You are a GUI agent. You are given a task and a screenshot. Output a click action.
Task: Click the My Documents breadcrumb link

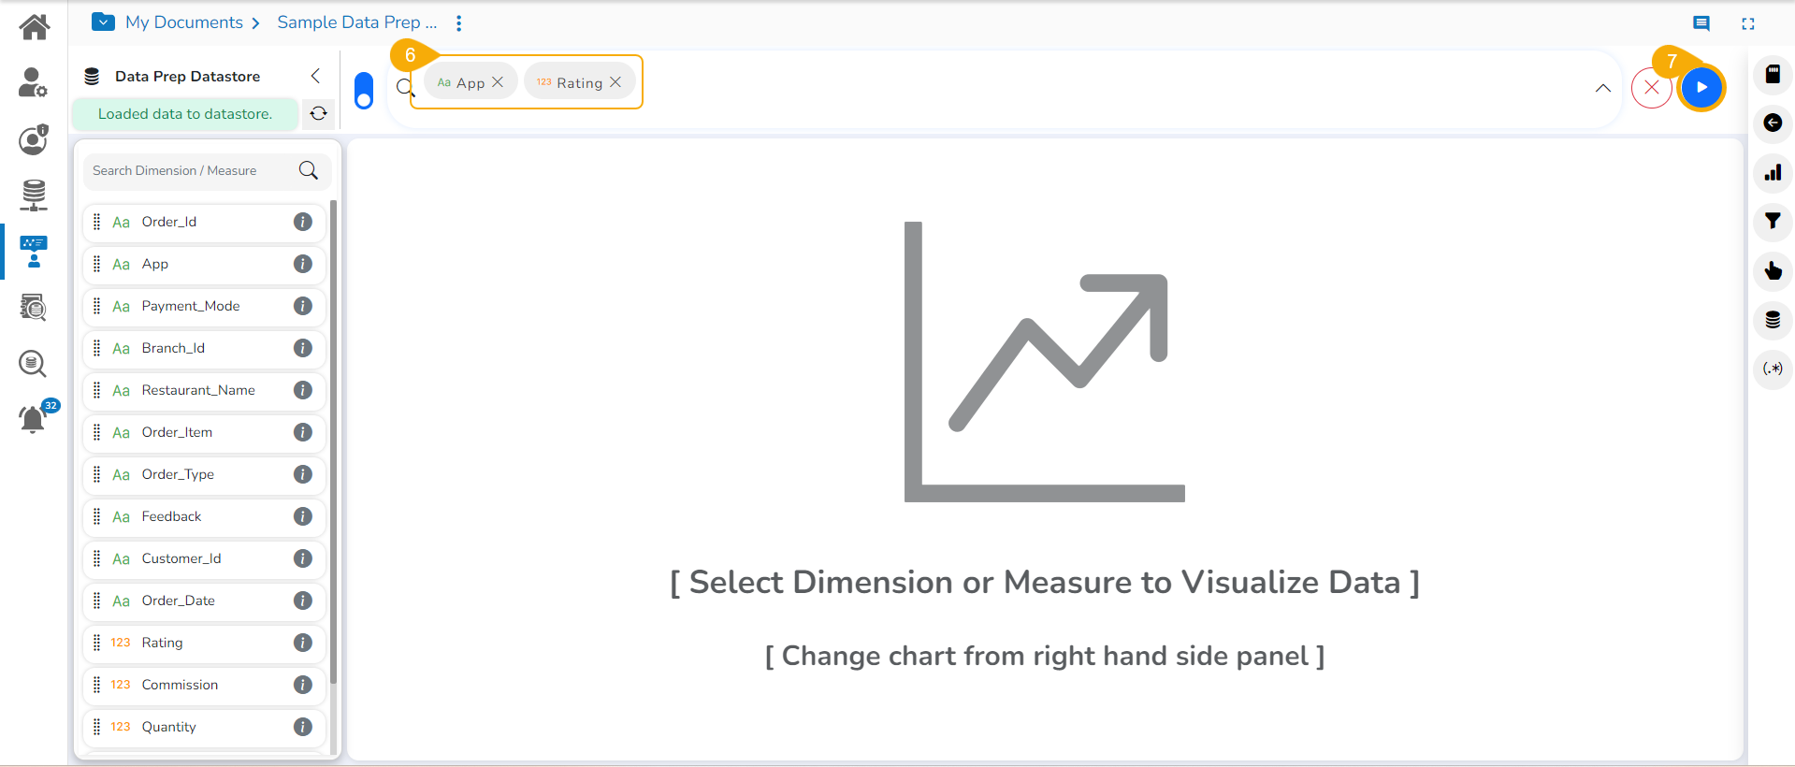coord(184,22)
